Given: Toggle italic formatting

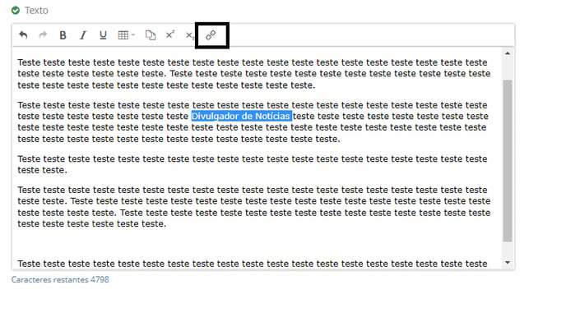Looking at the screenshot, I should click(x=83, y=35).
